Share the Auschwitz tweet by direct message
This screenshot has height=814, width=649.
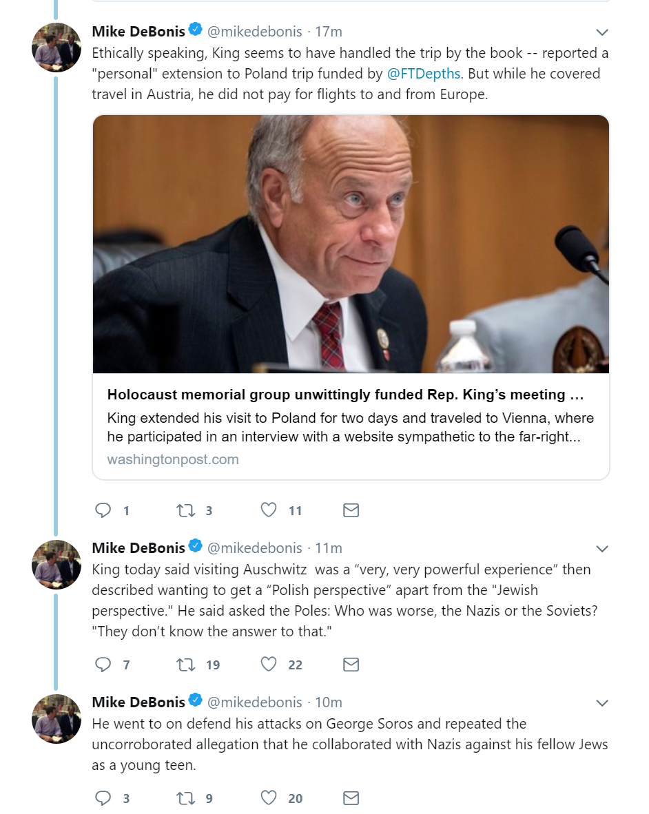click(351, 665)
